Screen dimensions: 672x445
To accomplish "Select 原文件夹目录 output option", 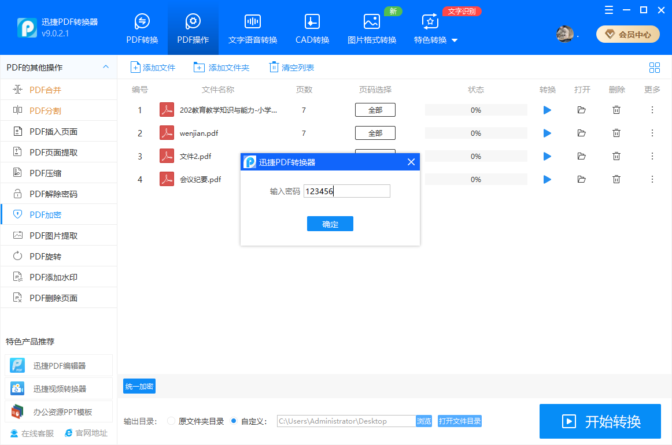I will coord(195,421).
